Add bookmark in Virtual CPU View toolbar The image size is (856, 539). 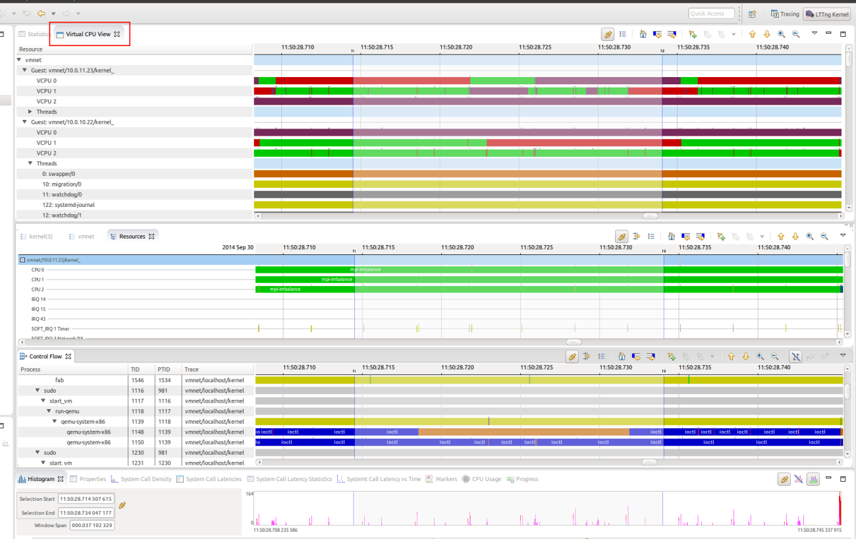point(693,34)
